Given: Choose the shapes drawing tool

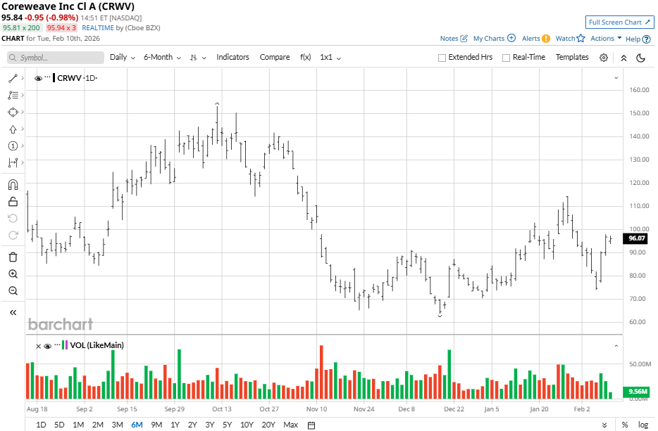Looking at the screenshot, I should tap(13, 112).
